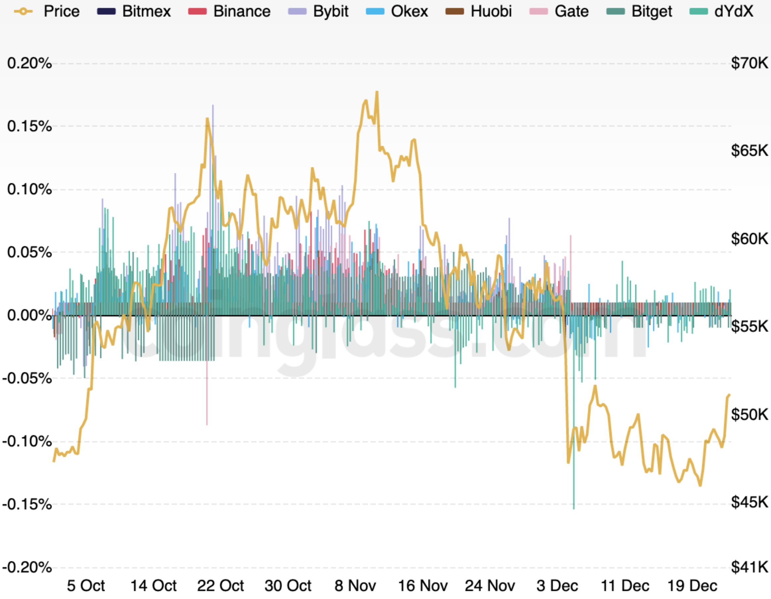Click the -0.10% axis label
771x599 pixels.
27,441
